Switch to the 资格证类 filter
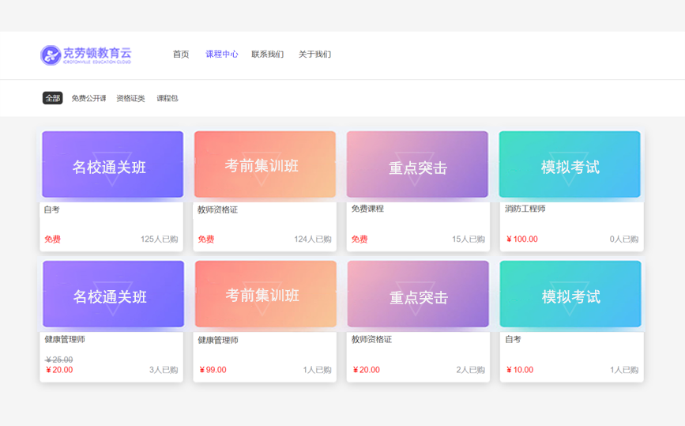 coord(130,98)
